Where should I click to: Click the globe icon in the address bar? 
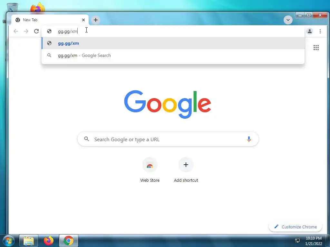coord(49,31)
